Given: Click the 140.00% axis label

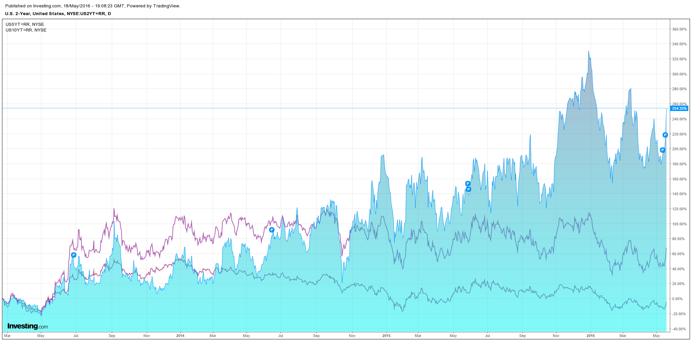Looking at the screenshot, I should (679, 194).
